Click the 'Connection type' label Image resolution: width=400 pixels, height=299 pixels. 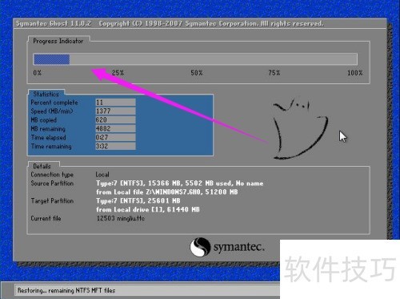click(x=52, y=175)
